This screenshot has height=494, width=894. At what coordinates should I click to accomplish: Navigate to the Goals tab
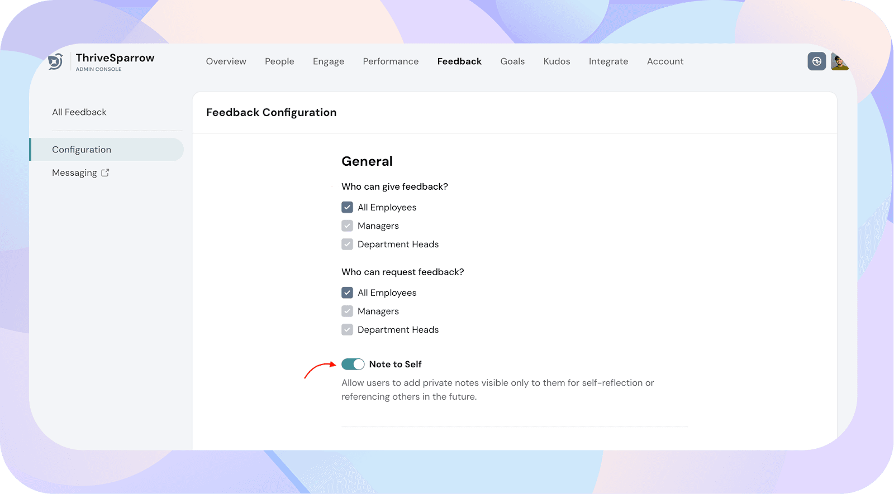(x=512, y=61)
